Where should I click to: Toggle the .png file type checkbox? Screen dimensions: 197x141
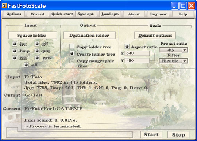pos(37,51)
